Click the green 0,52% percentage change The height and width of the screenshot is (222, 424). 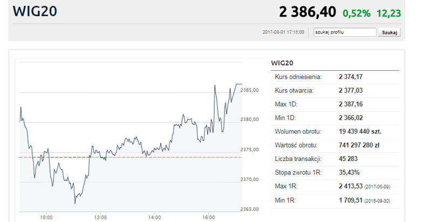click(357, 12)
